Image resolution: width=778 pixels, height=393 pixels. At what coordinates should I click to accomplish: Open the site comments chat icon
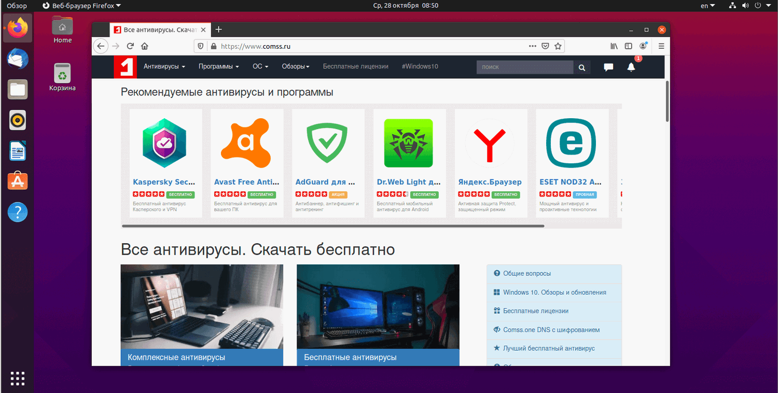coord(608,67)
